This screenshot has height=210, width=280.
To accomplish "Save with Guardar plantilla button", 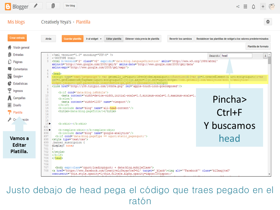I will tap(73, 39).
